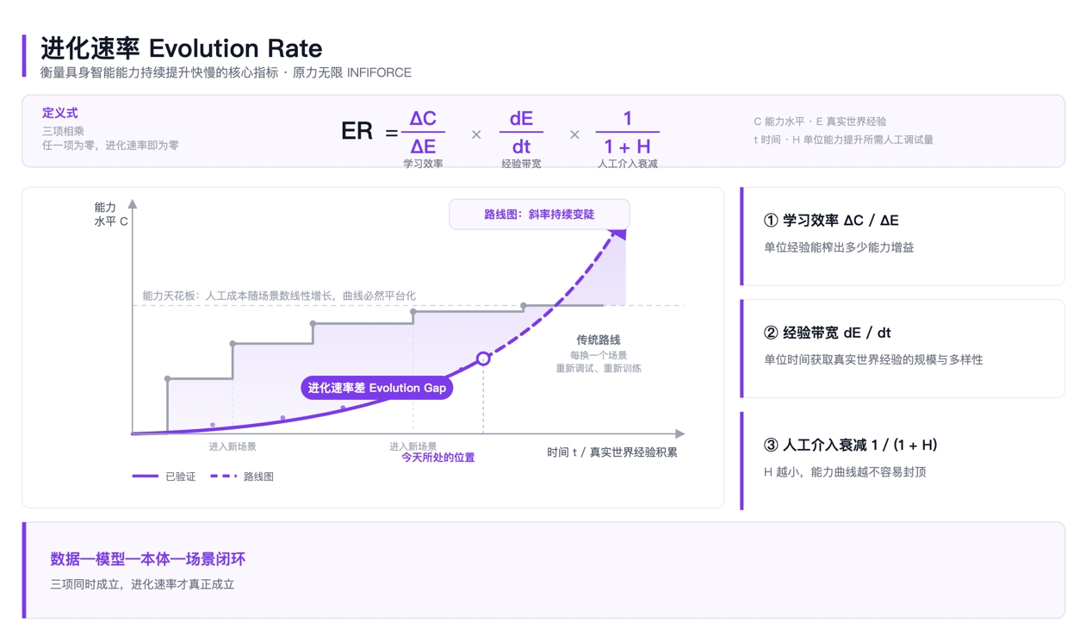Select the ③ 人工介入衰减 1 / (1 + H) card
This screenshot has height=642, width=1092.
pyautogui.click(x=903, y=461)
